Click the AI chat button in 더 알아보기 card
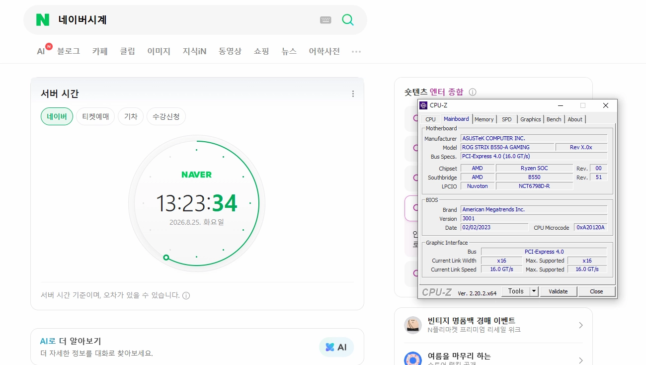 click(336, 347)
